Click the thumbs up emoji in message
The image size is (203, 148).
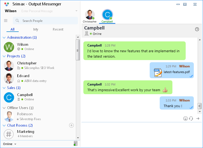point(165,90)
